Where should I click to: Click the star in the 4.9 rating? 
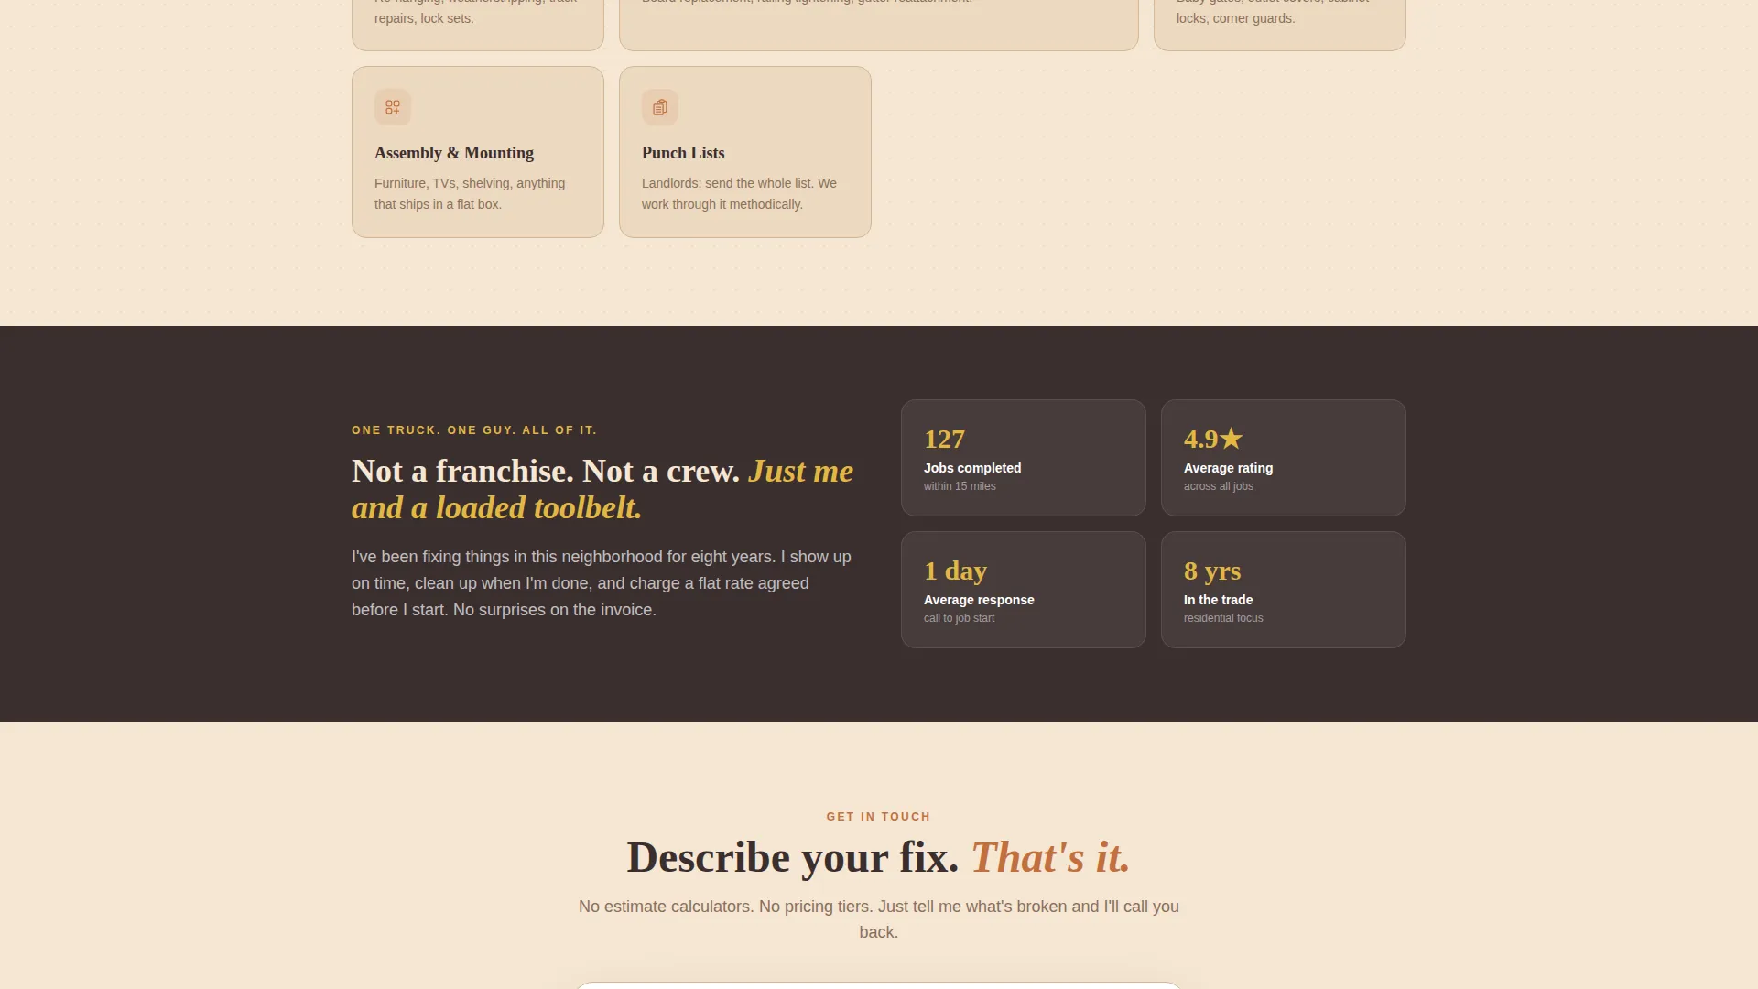1232,439
